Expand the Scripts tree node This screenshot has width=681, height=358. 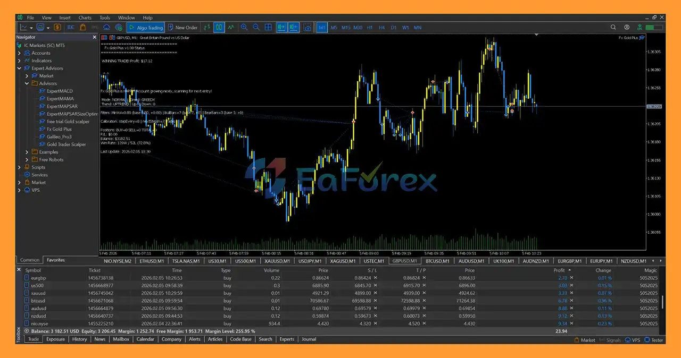coord(20,167)
